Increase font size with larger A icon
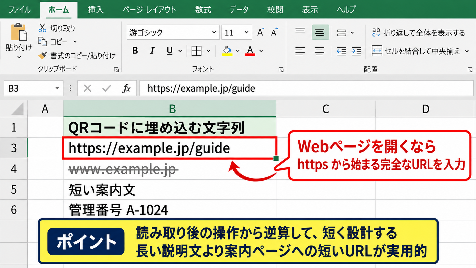The width and height of the screenshot is (476, 268). click(x=260, y=32)
